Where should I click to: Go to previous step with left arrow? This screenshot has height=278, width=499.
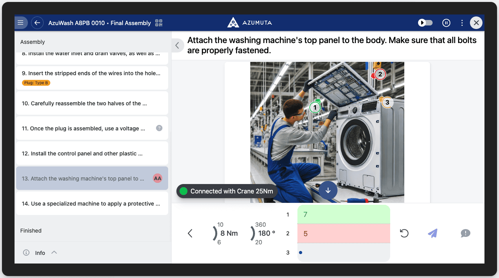190,233
